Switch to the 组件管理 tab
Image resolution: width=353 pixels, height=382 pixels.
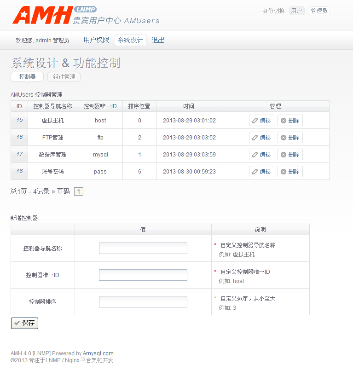coord(64,77)
